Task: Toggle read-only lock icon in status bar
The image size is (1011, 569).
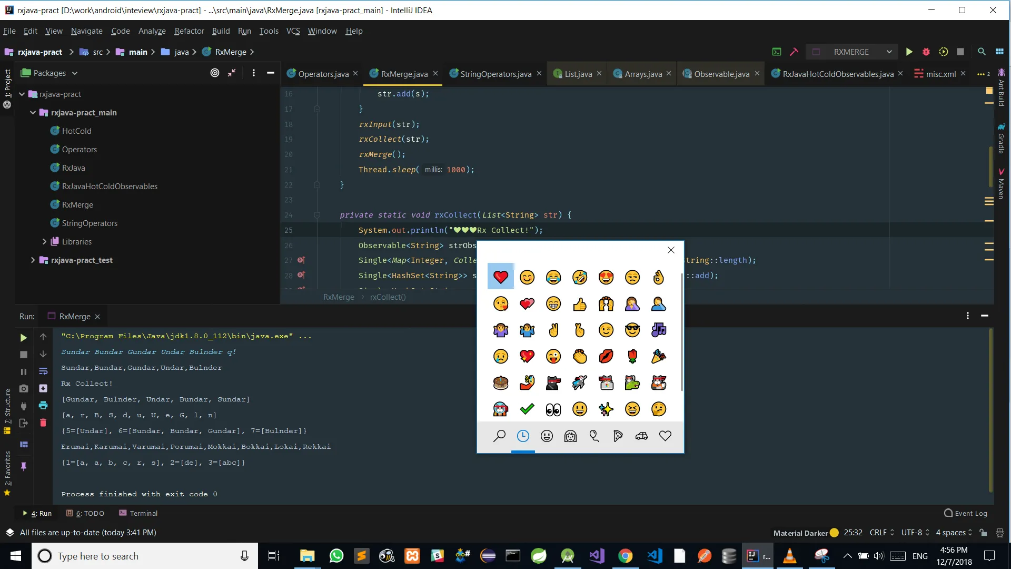Action: (983, 533)
